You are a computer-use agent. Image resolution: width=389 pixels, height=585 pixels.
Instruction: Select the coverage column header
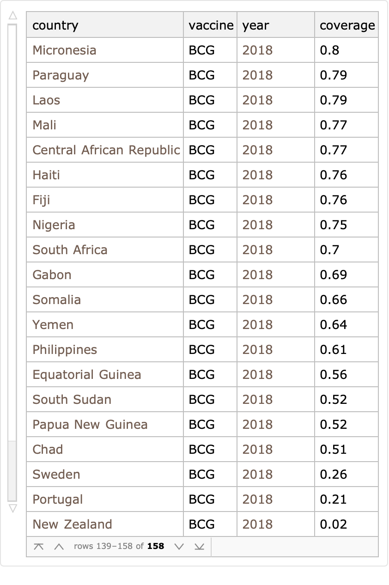[x=347, y=25]
